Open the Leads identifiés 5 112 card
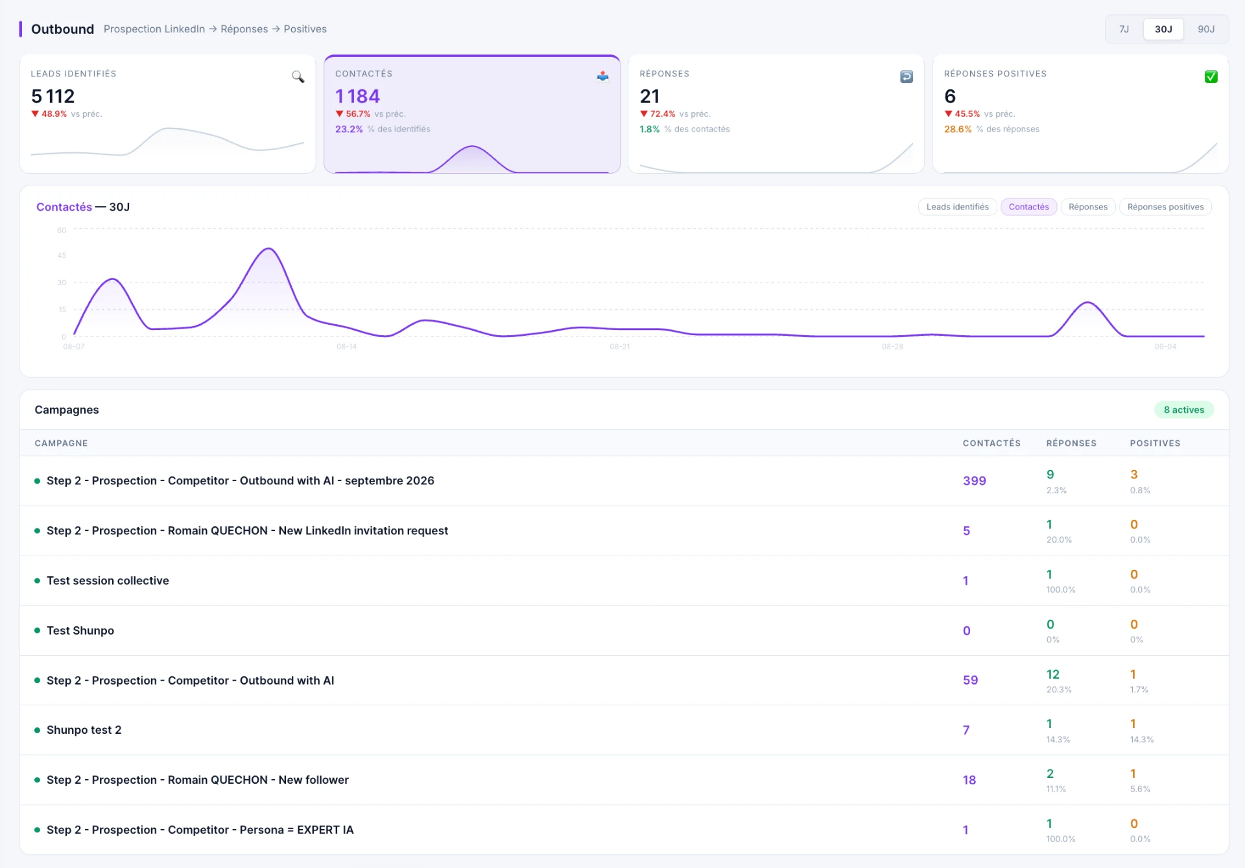This screenshot has width=1245, height=868. [167, 114]
